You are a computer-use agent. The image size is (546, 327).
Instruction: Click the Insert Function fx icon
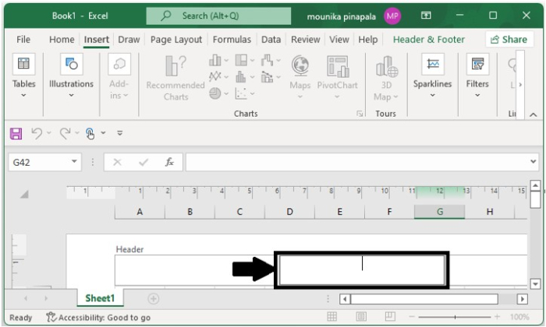click(169, 162)
